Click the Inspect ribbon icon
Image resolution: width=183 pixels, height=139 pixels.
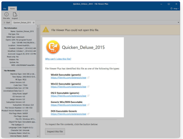coord(15,16)
